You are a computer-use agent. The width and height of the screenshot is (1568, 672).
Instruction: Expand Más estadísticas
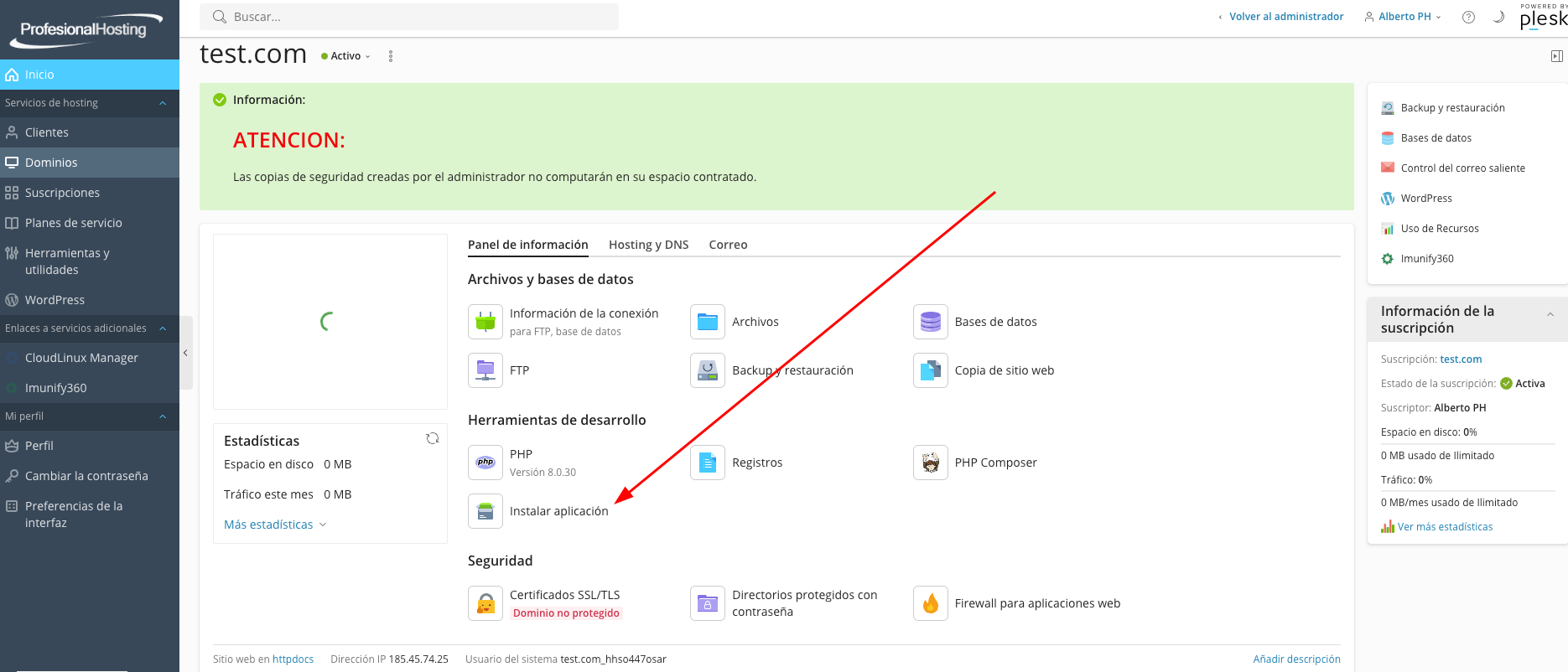point(275,525)
